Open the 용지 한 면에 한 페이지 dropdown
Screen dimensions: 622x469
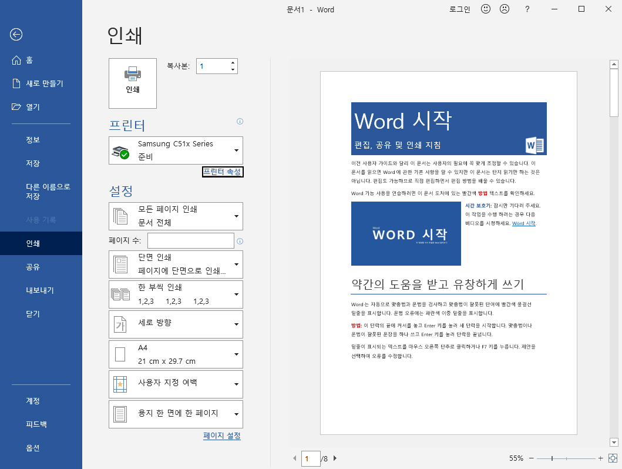pos(176,414)
